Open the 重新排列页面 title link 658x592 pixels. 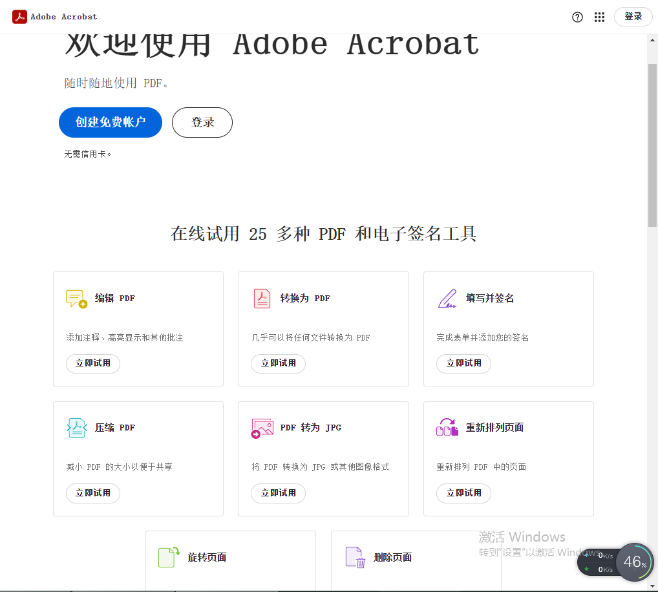pos(494,428)
